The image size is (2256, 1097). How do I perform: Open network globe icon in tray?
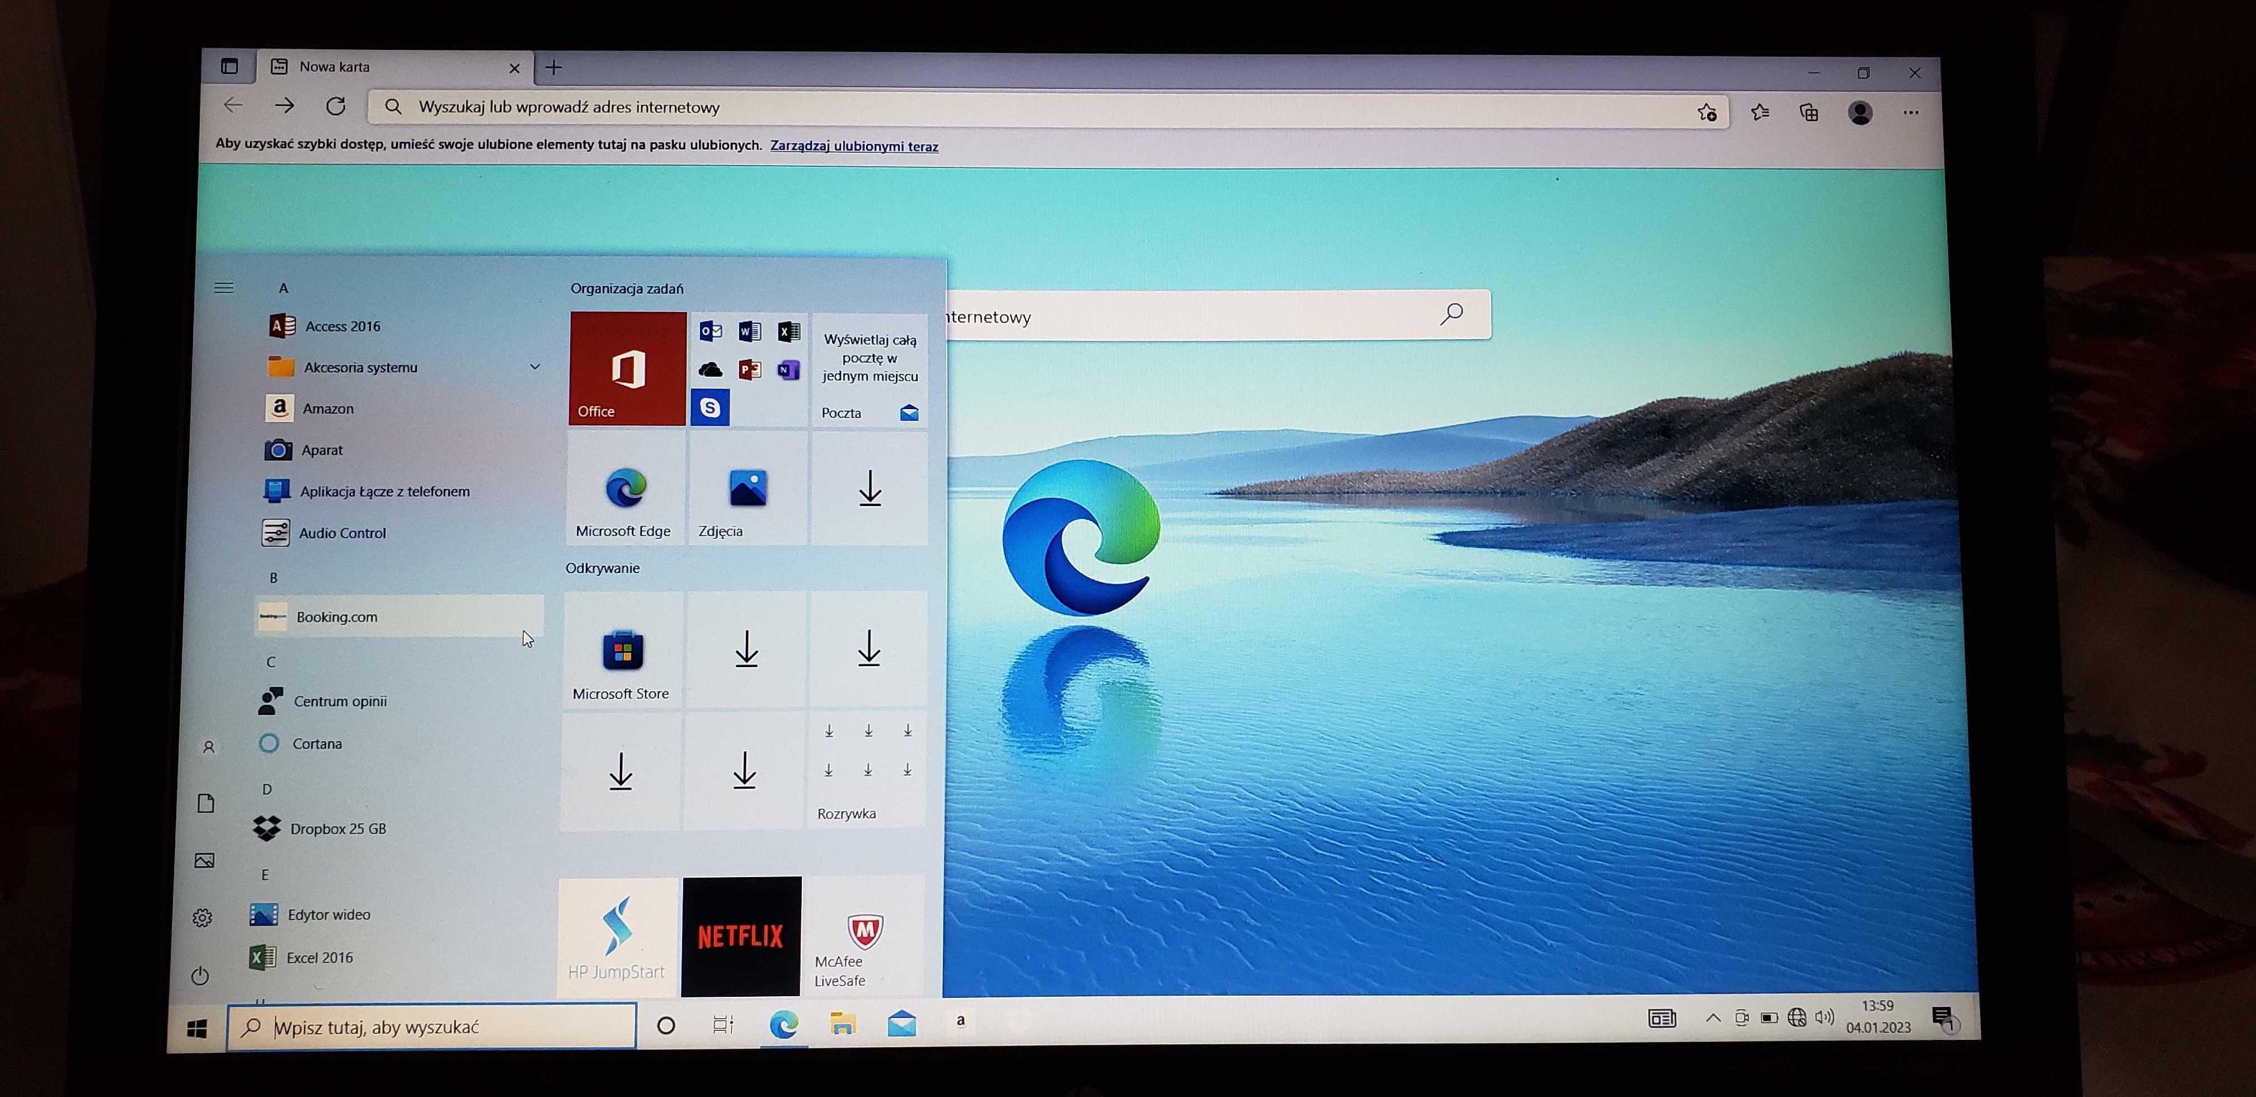click(x=1797, y=1018)
